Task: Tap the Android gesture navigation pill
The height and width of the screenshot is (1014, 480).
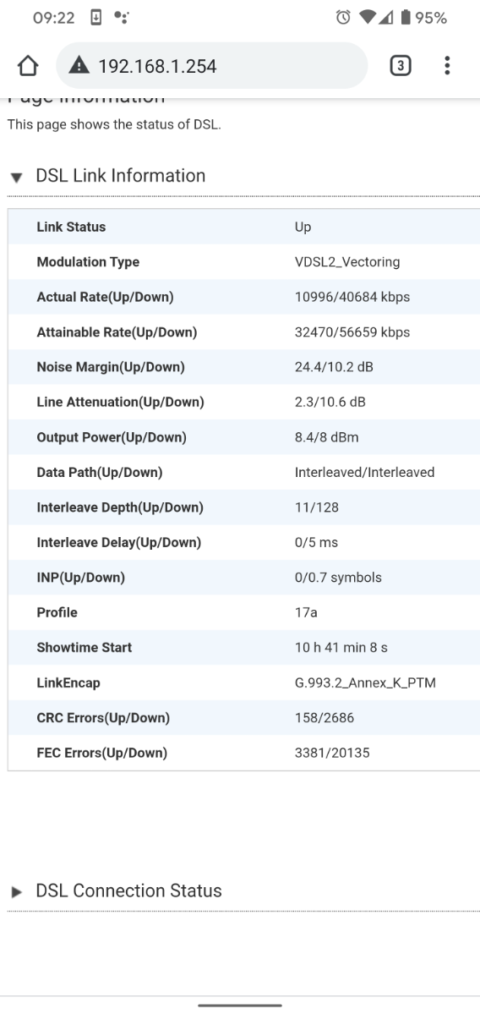Action: point(240,1006)
